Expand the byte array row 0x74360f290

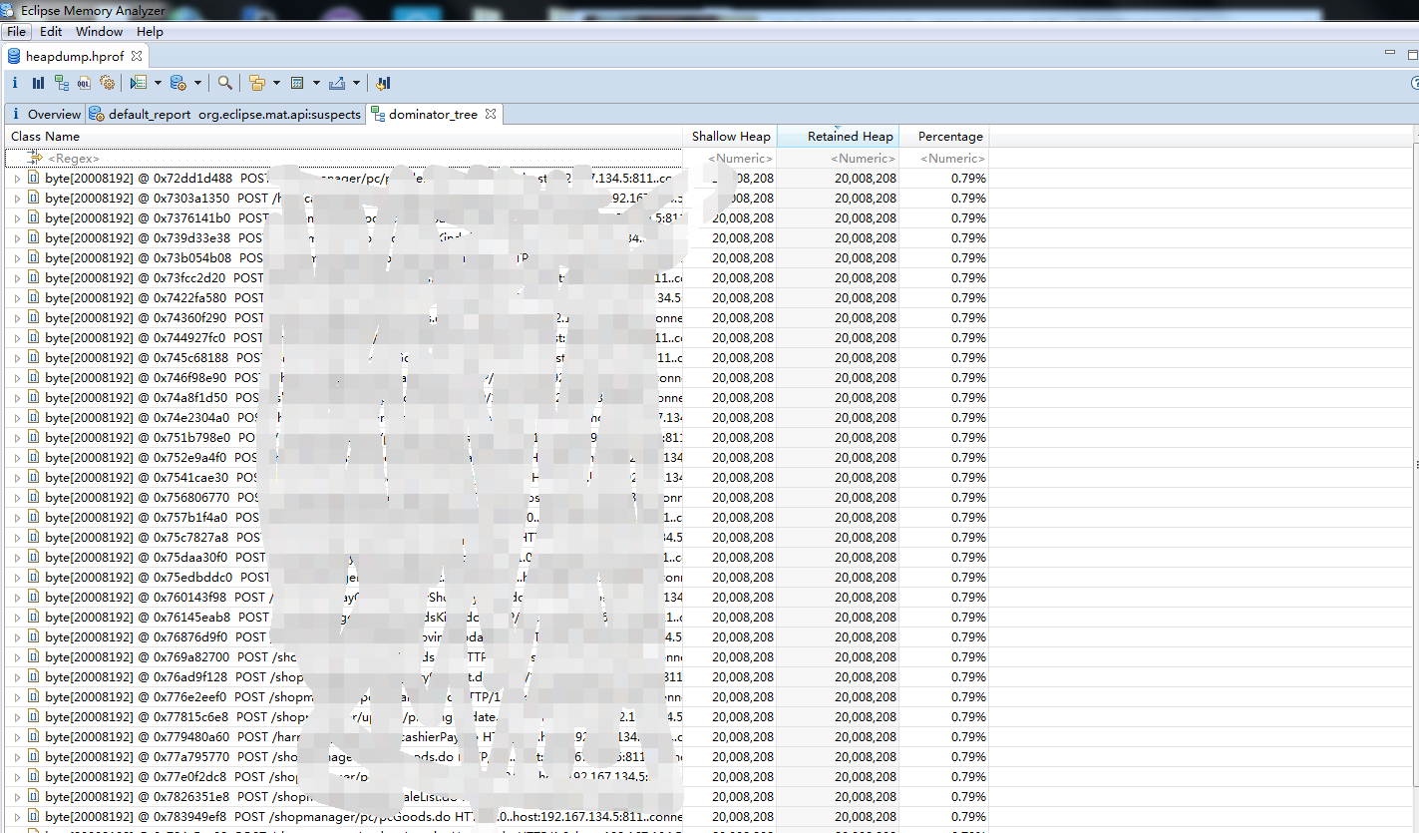tap(17, 318)
